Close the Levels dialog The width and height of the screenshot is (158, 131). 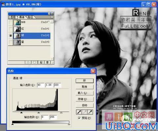93,71
